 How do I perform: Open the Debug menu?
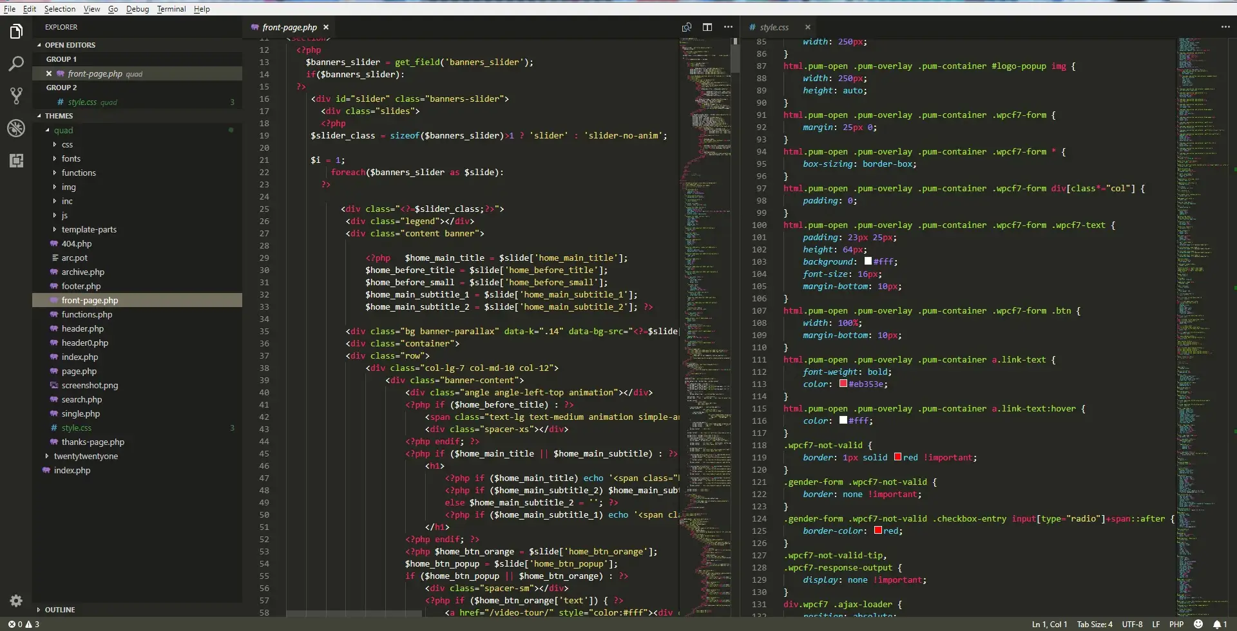(137, 8)
